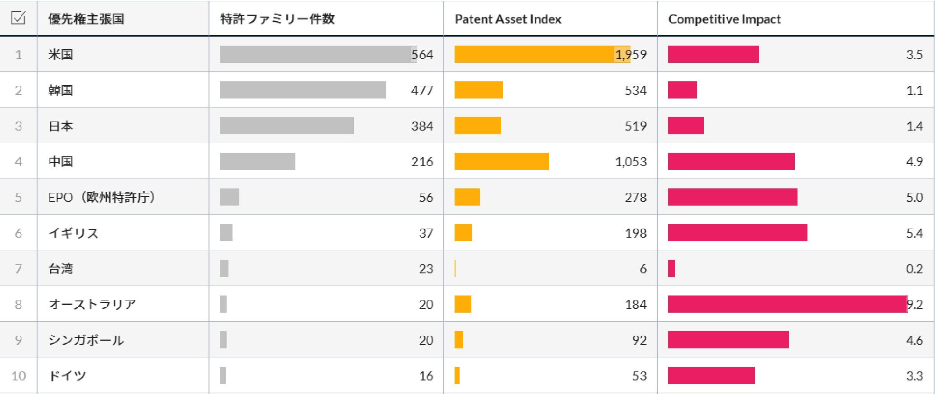The width and height of the screenshot is (935, 394).
Task: Click row number 5 cell
Action: coord(18,197)
